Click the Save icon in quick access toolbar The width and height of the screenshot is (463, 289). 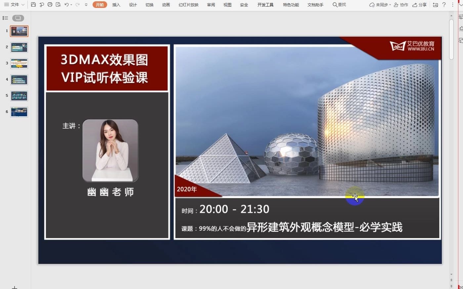point(33,5)
